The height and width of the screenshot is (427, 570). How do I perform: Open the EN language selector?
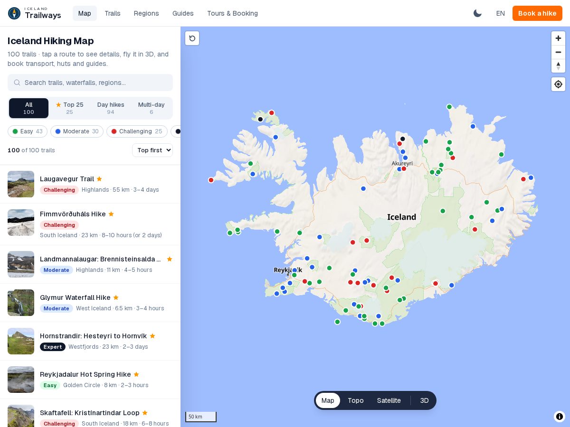[x=501, y=13]
